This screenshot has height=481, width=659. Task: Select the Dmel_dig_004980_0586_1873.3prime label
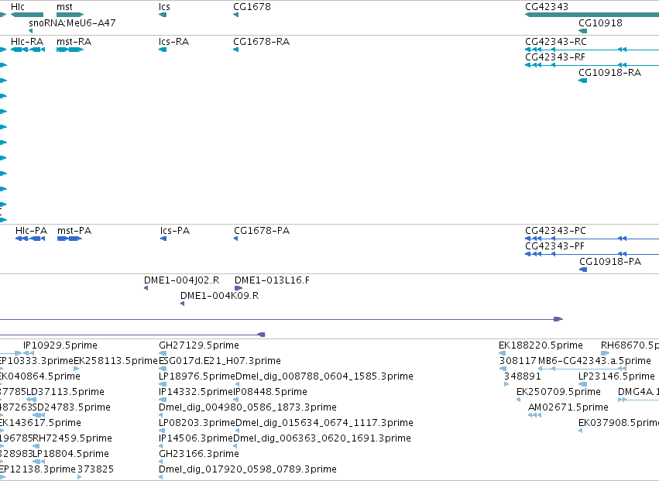[248, 407]
